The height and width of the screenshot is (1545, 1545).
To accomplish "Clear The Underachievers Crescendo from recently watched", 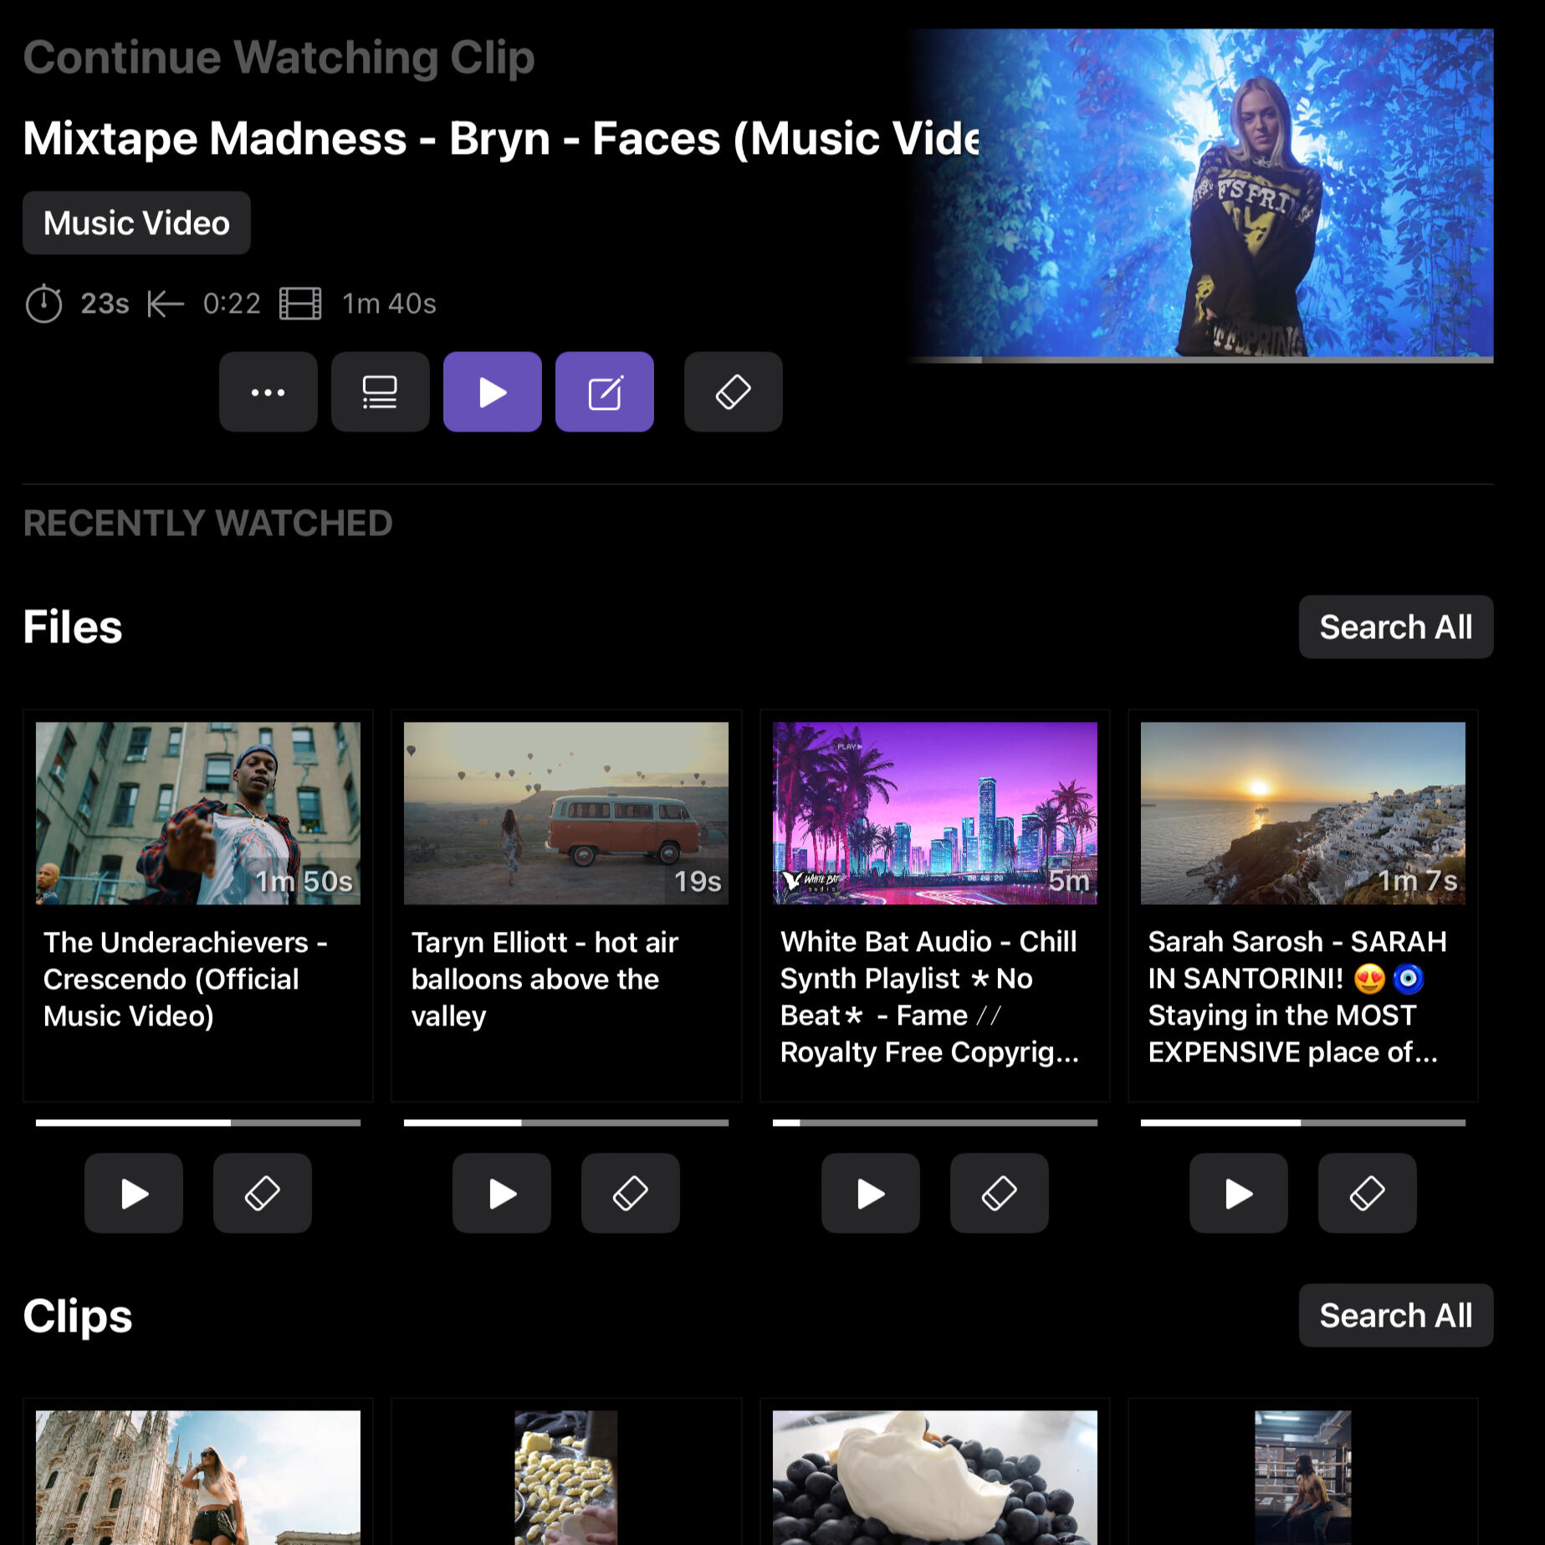I will tap(262, 1193).
